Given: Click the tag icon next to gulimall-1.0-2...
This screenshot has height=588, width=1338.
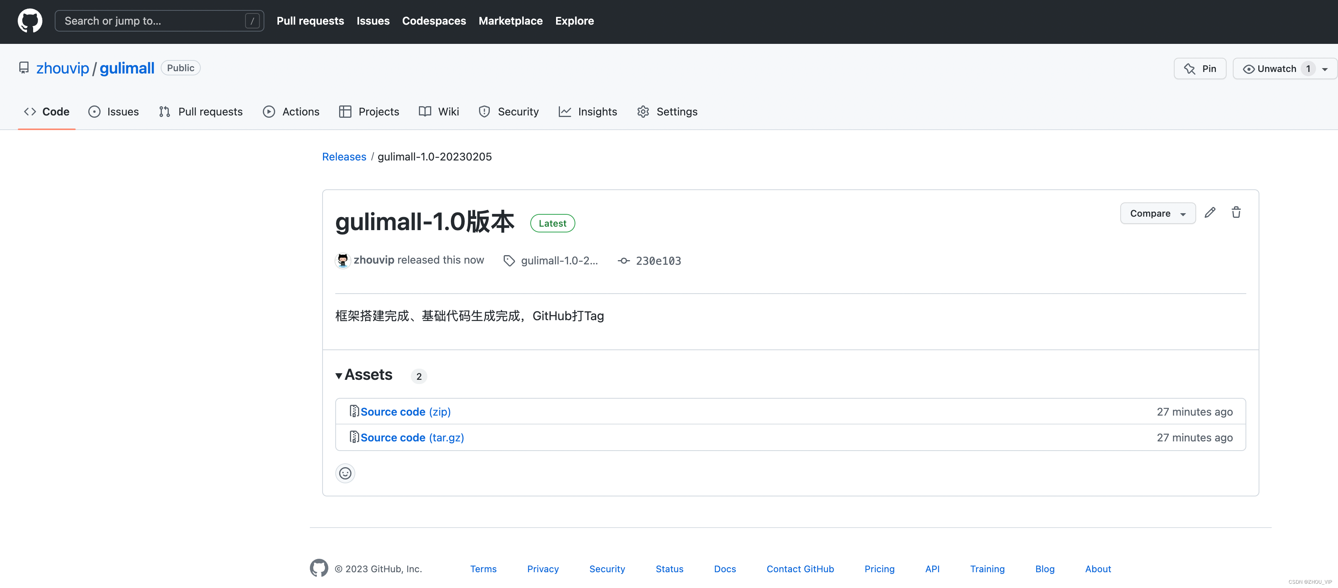Looking at the screenshot, I should [509, 261].
